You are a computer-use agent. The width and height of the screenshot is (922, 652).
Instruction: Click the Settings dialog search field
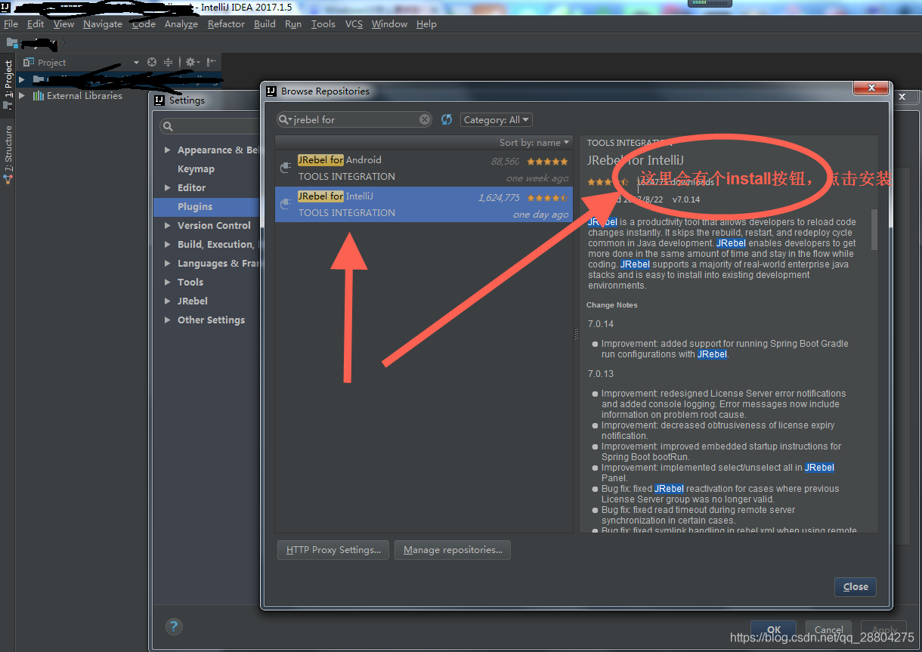point(210,125)
